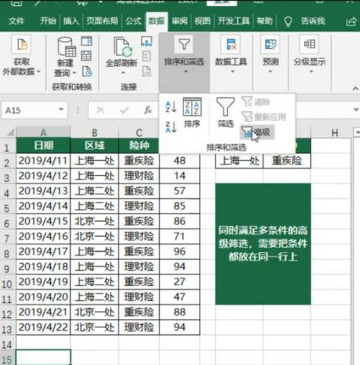Screen dimensions: 360x365
Task: Click the share icon at ribbon right
Action: (351, 22)
